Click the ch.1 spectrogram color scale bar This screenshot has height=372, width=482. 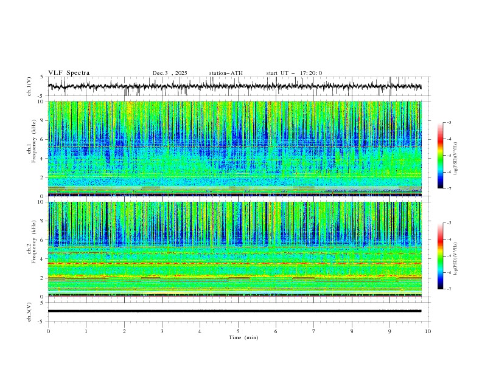coord(440,156)
